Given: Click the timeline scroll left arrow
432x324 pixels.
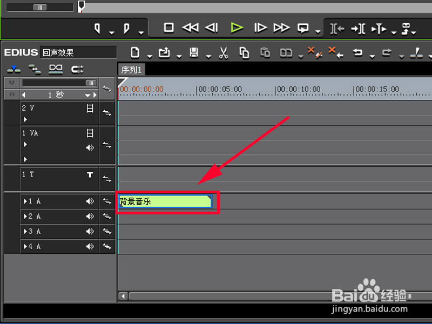Looking at the screenshot, I should pyautogui.click(x=123, y=296).
